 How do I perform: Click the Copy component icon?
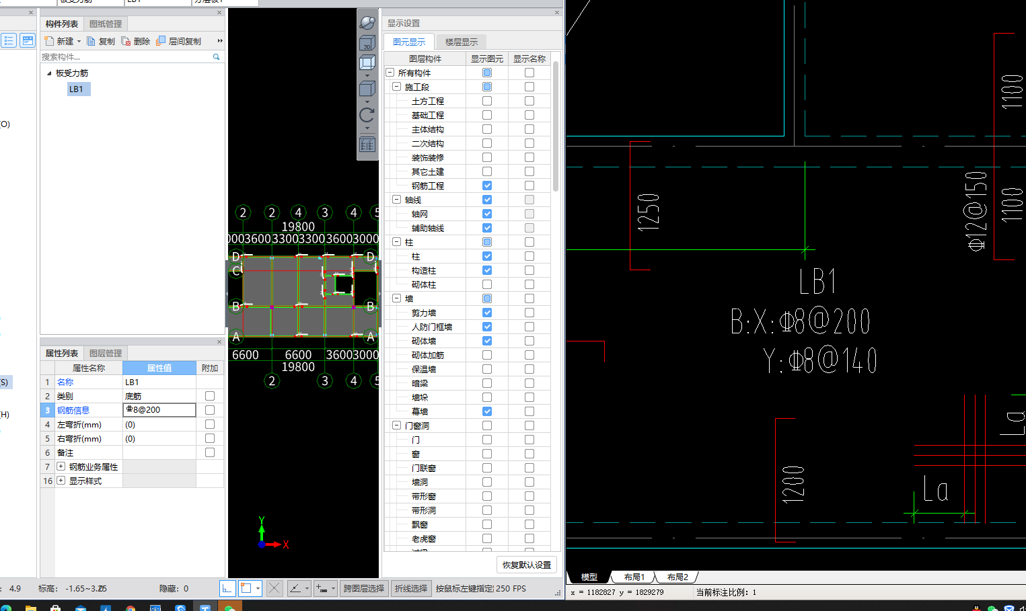(x=91, y=41)
